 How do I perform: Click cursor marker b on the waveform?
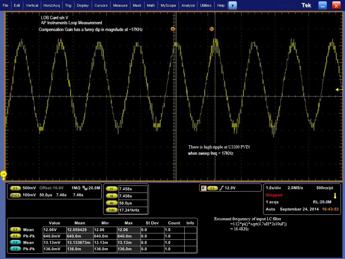[x=212, y=29]
